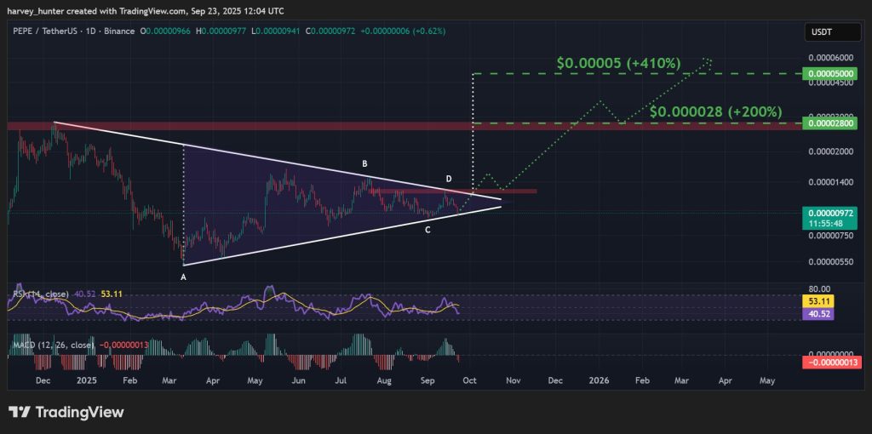Click the arrowhead ending the dotted projection
Image resolution: width=872 pixels, height=434 pixels.
pos(708,61)
